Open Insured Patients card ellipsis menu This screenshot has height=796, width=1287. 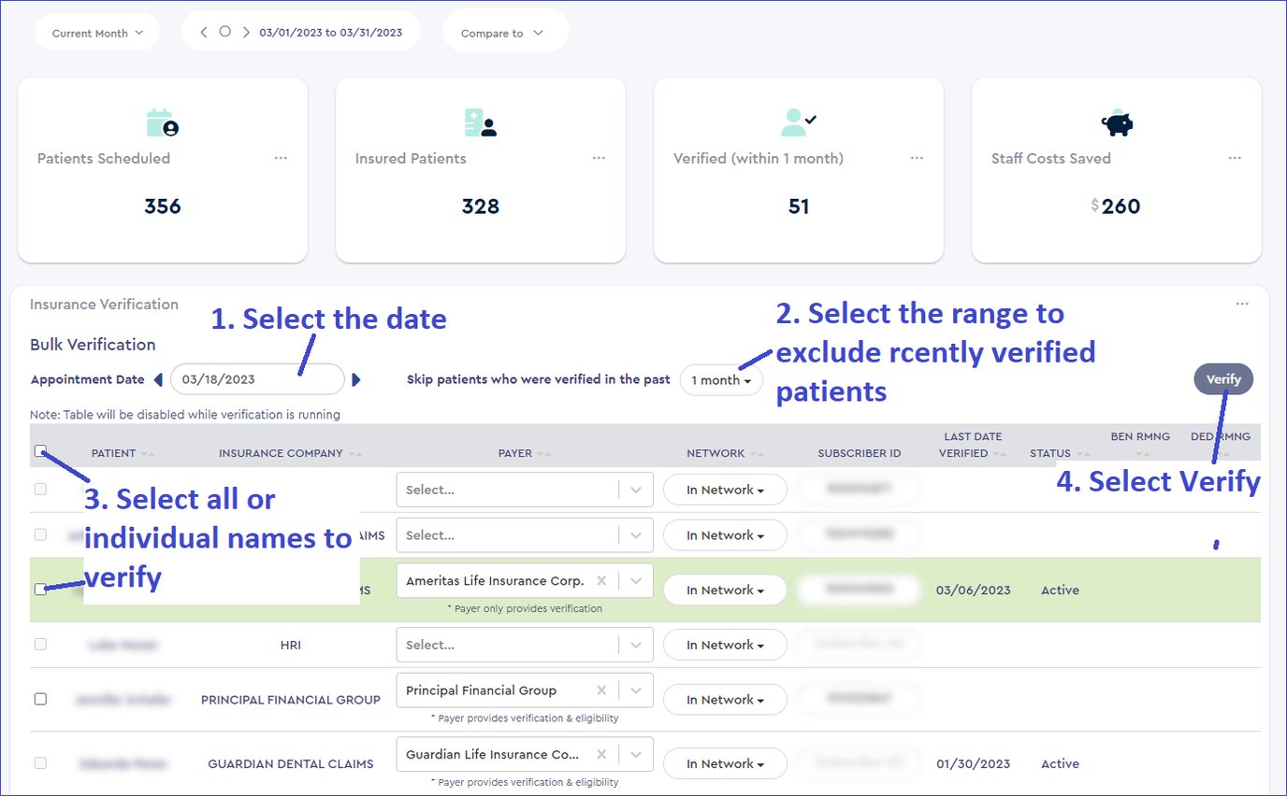[599, 158]
